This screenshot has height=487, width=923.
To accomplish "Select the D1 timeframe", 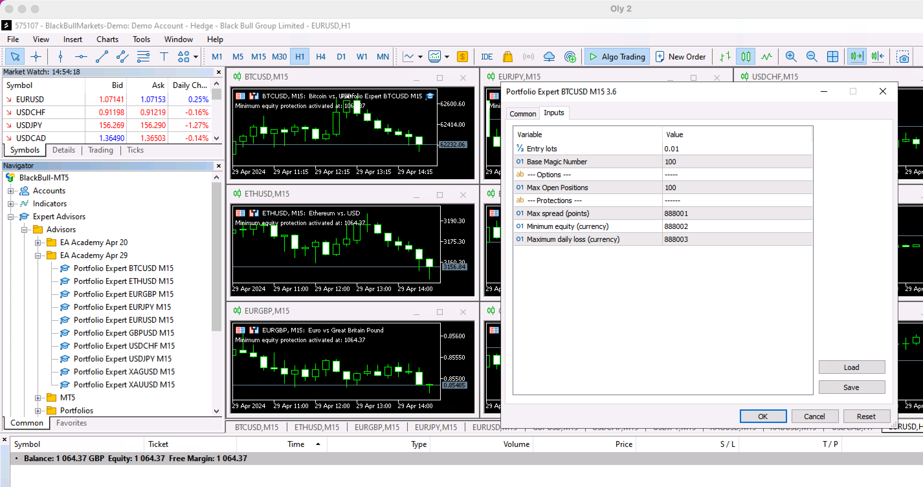I will pos(341,57).
